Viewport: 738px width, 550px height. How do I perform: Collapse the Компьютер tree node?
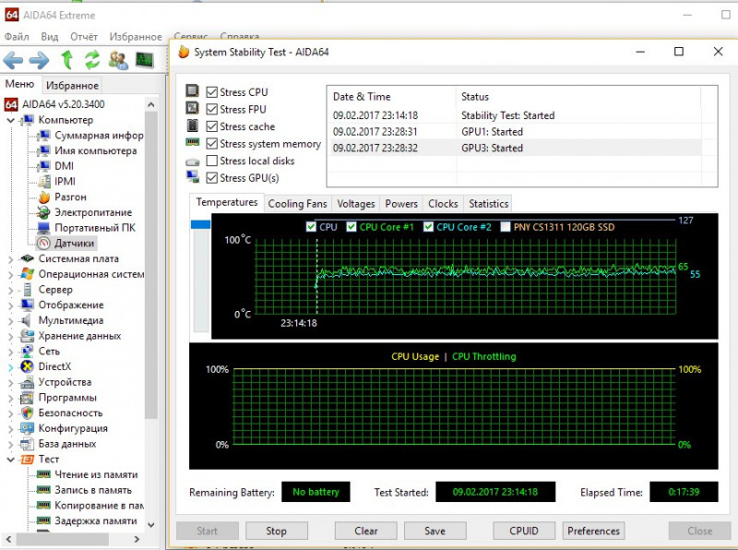pyautogui.click(x=10, y=120)
